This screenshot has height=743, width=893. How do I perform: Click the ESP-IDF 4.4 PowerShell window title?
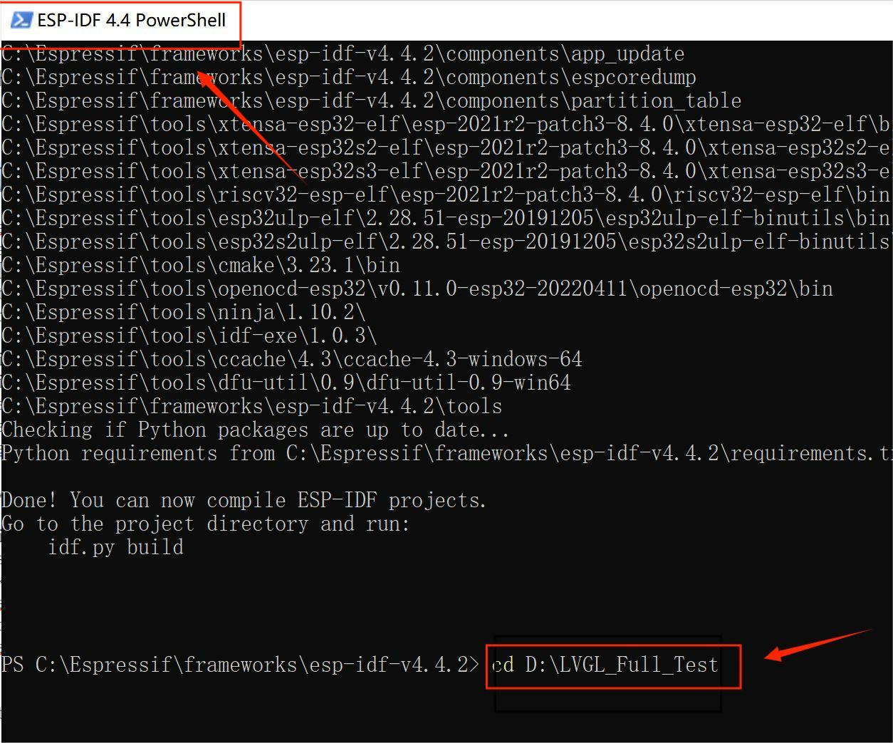coord(132,20)
